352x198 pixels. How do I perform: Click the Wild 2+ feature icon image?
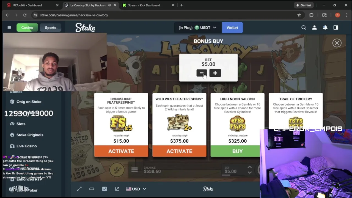[179, 123]
